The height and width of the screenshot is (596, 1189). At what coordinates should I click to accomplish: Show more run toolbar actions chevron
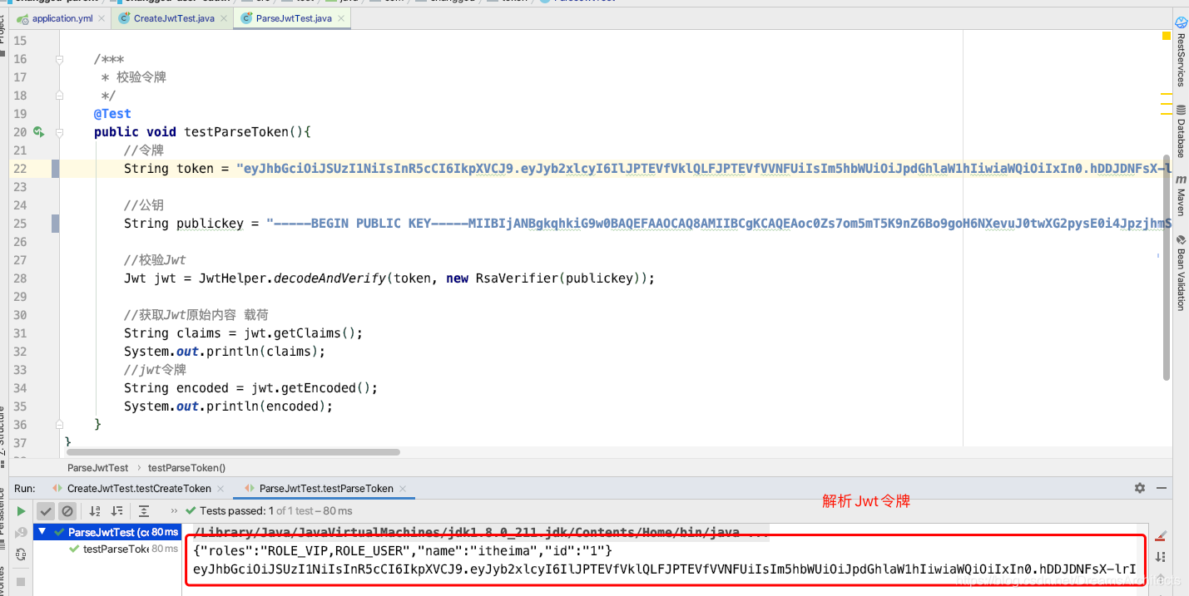point(174,511)
